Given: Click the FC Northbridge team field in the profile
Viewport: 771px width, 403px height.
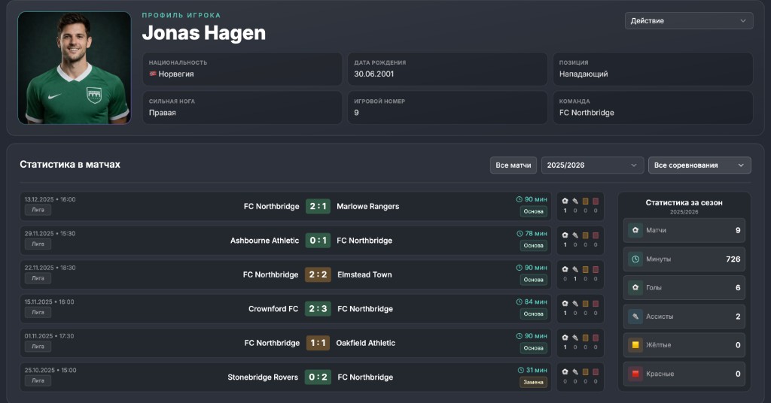Looking at the screenshot, I should [x=653, y=108].
